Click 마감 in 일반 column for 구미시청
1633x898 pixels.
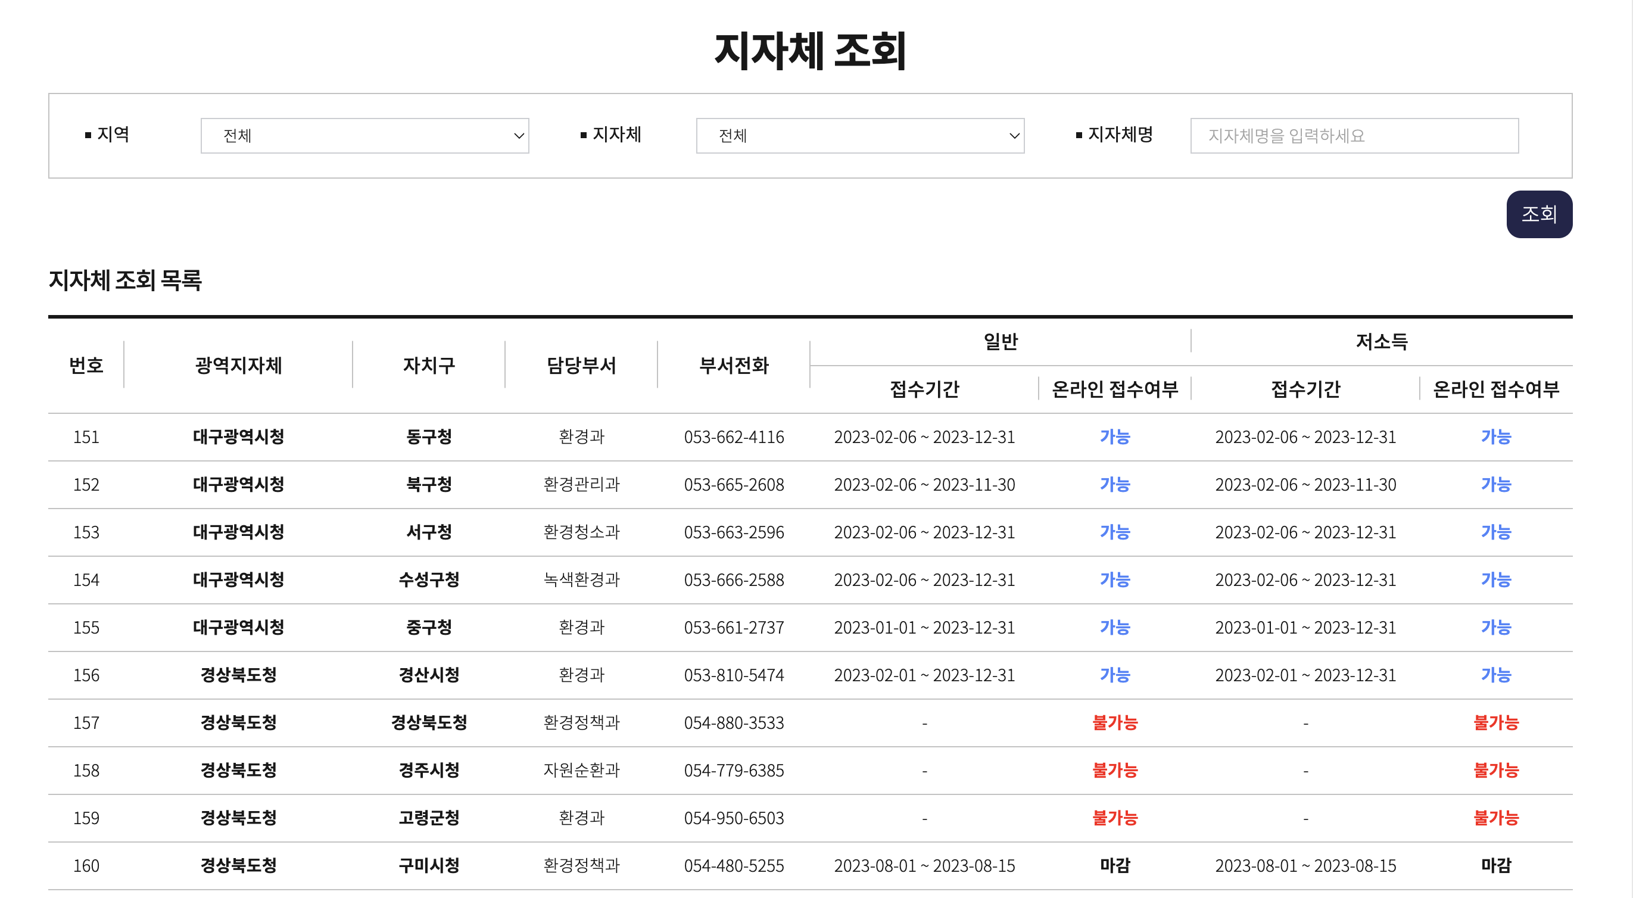point(1114,865)
